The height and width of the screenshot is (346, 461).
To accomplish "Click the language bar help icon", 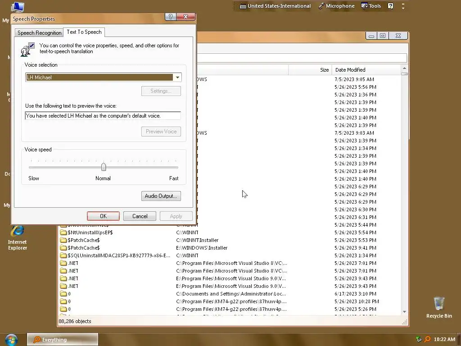I will pyautogui.click(x=390, y=6).
